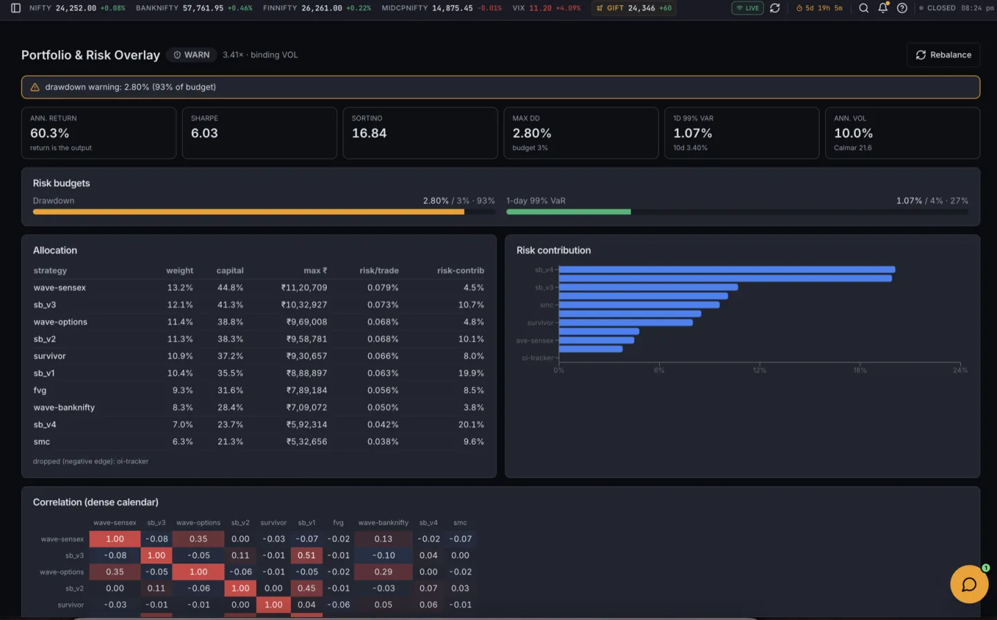Toggle the LIVE status indicator
Viewport: 997px width, 620px height.
point(748,8)
